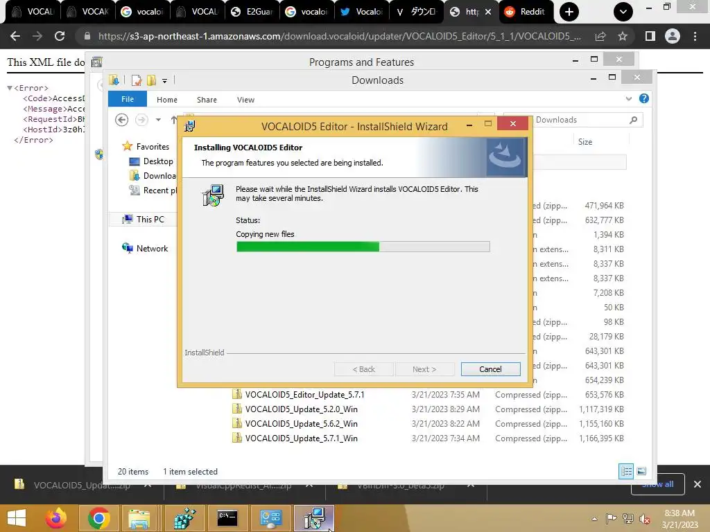Open the Share ribbon tab
The width and height of the screenshot is (710, 532).
(207, 100)
